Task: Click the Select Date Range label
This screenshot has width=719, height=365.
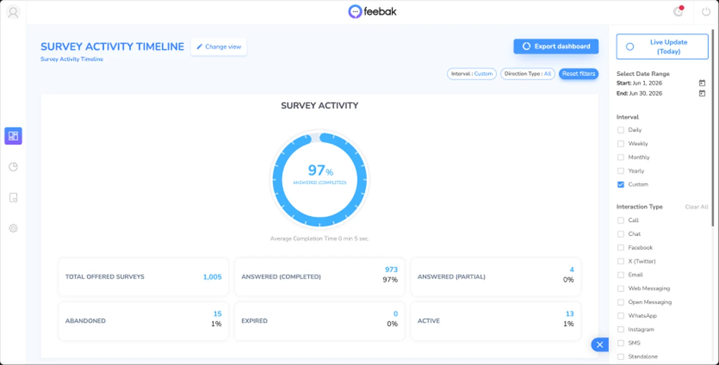Action: tap(643, 74)
